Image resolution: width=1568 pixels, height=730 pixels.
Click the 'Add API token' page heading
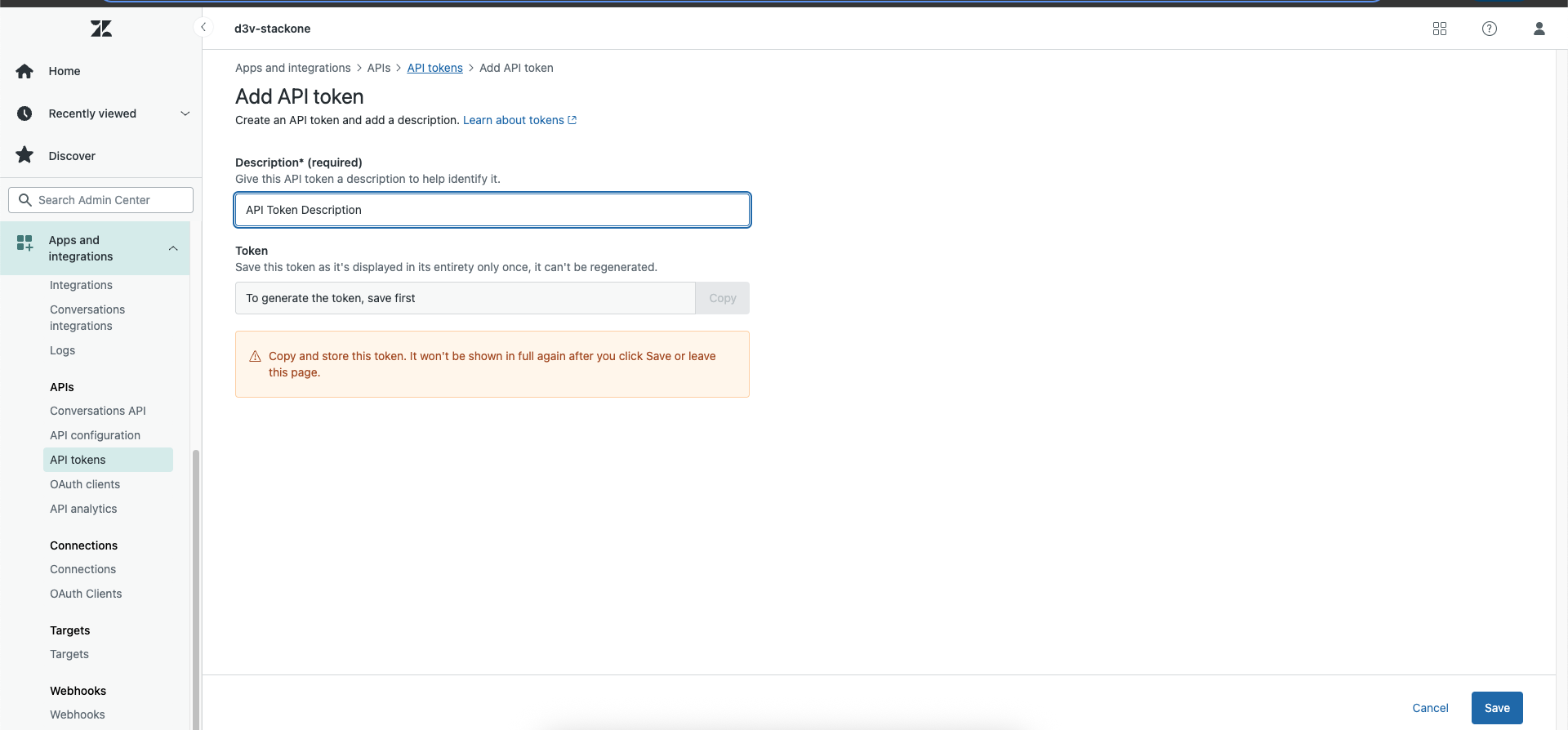(x=300, y=96)
